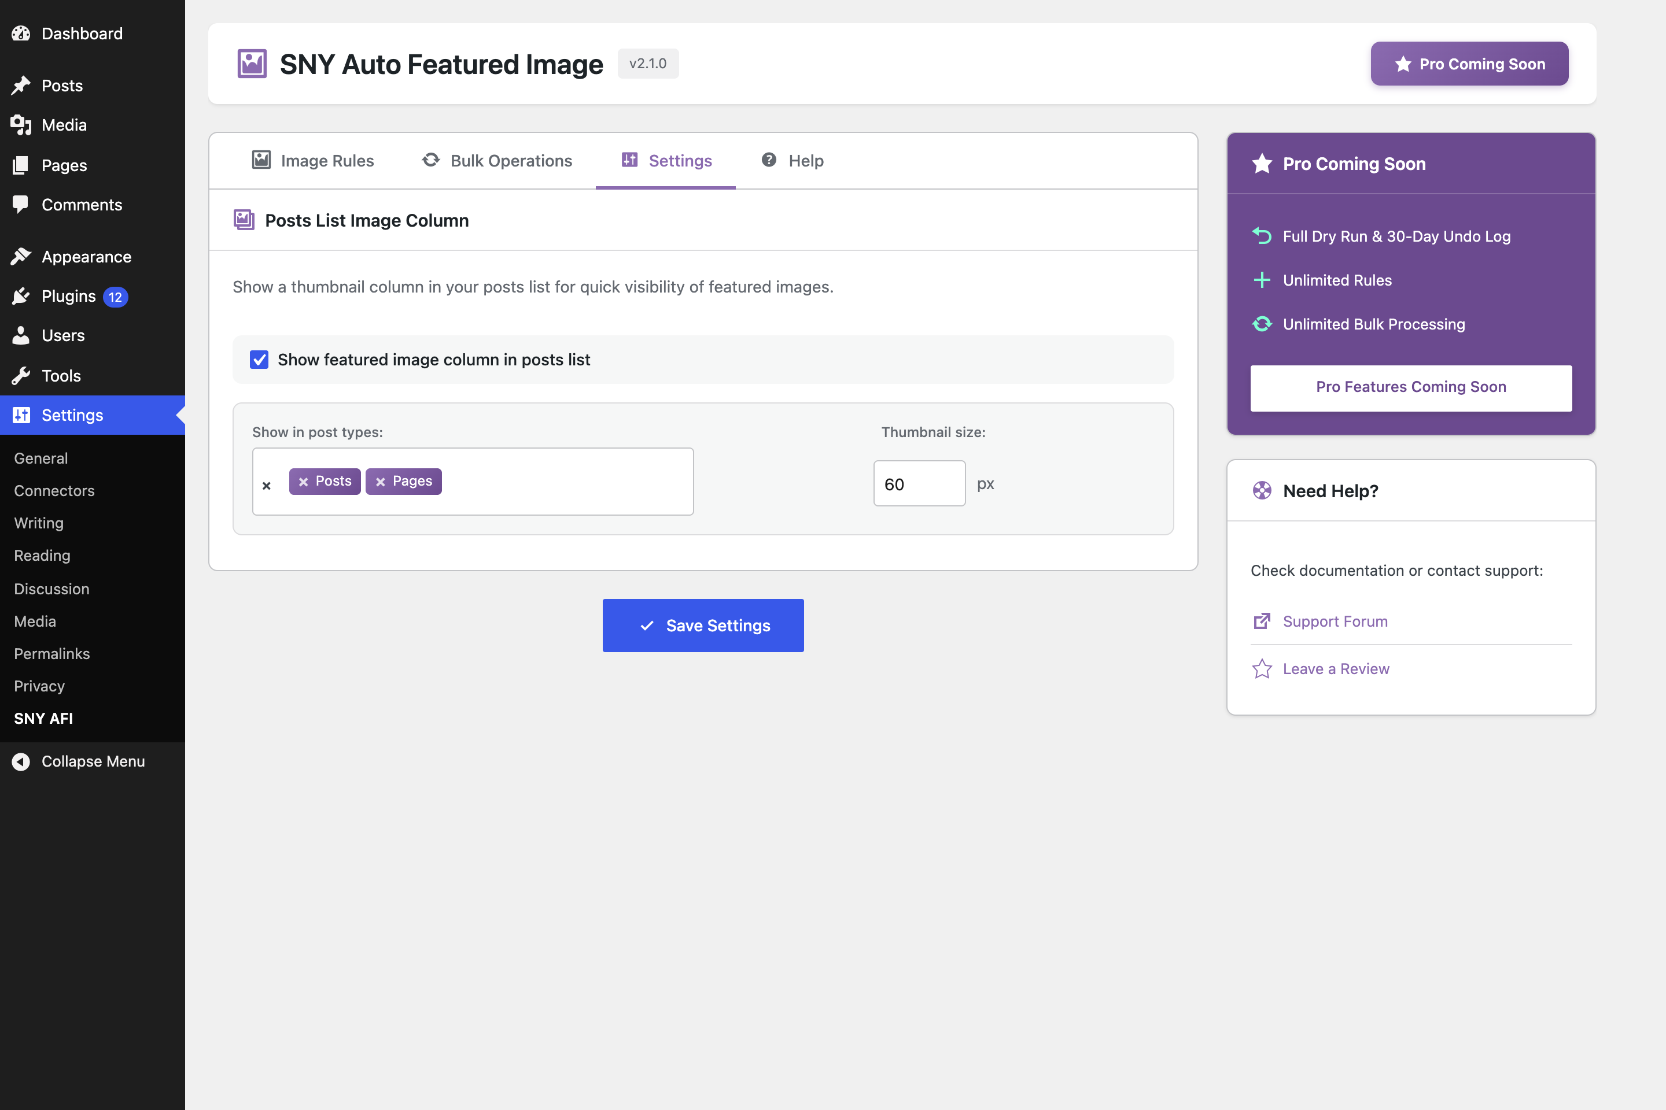Click the Show featured image column label
1666x1110 pixels.
pyautogui.click(x=433, y=360)
